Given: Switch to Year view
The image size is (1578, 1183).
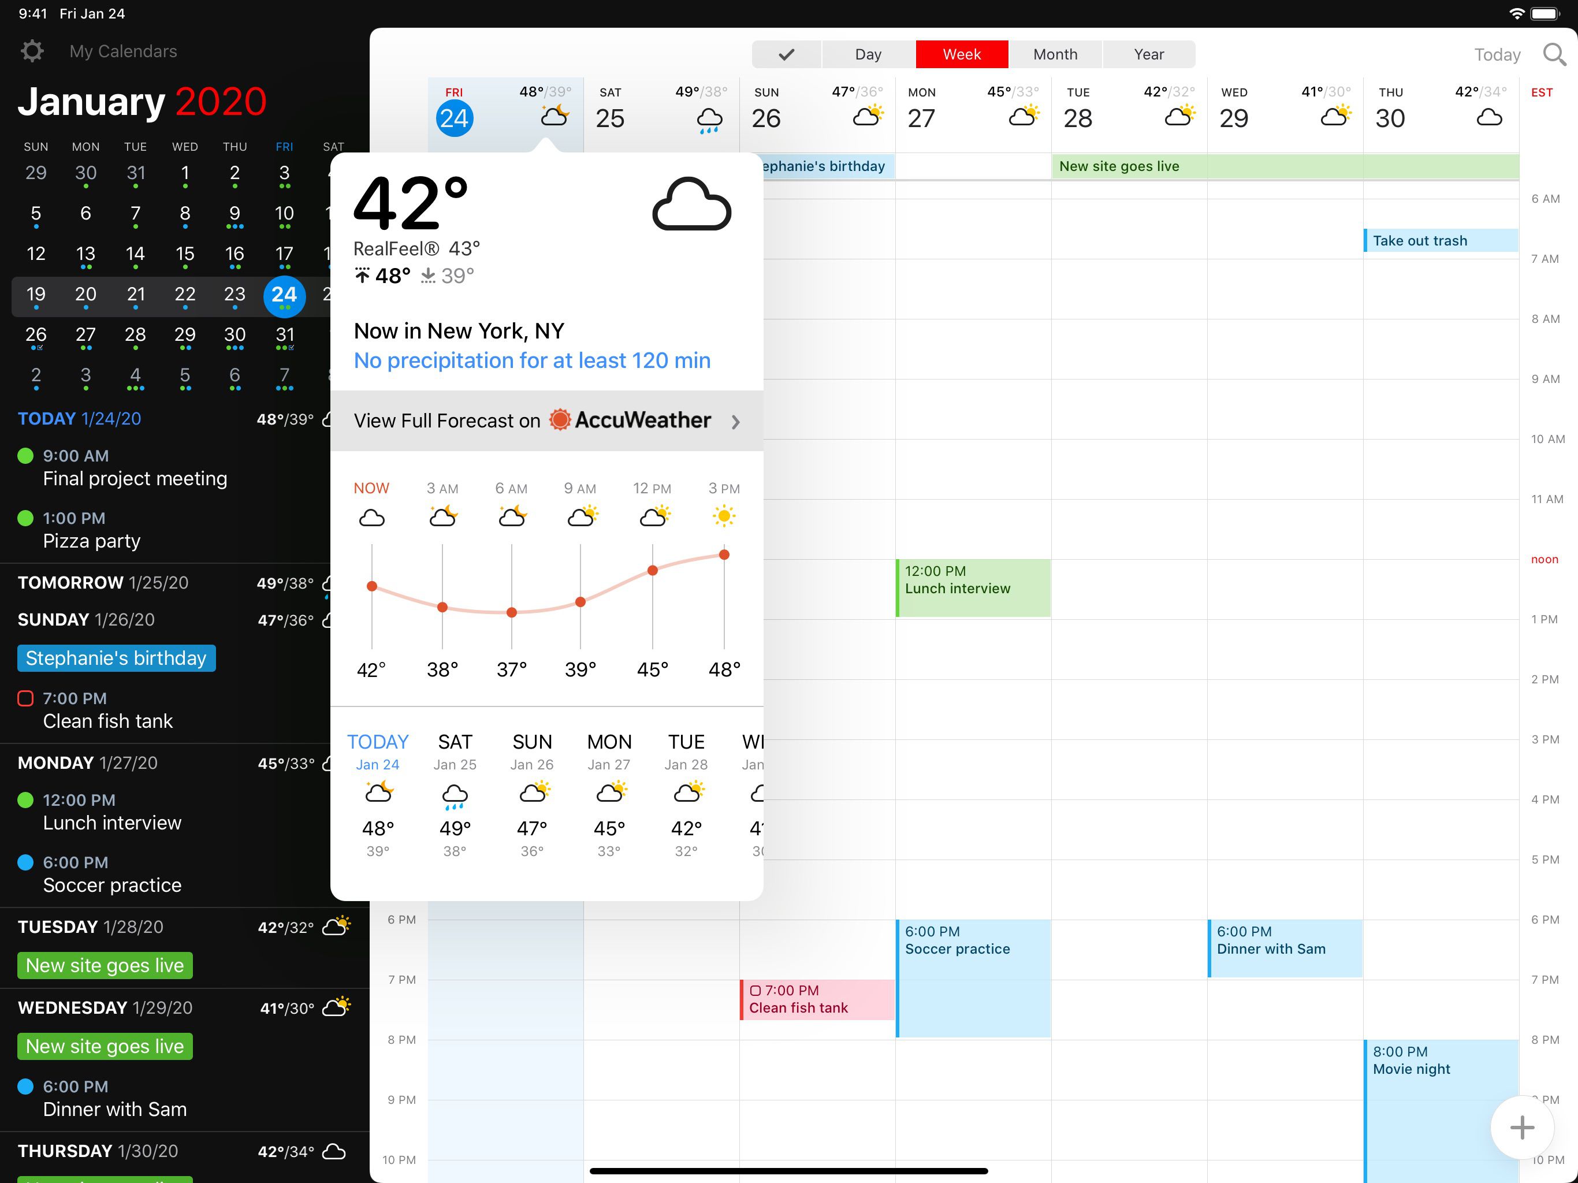Looking at the screenshot, I should [1148, 54].
